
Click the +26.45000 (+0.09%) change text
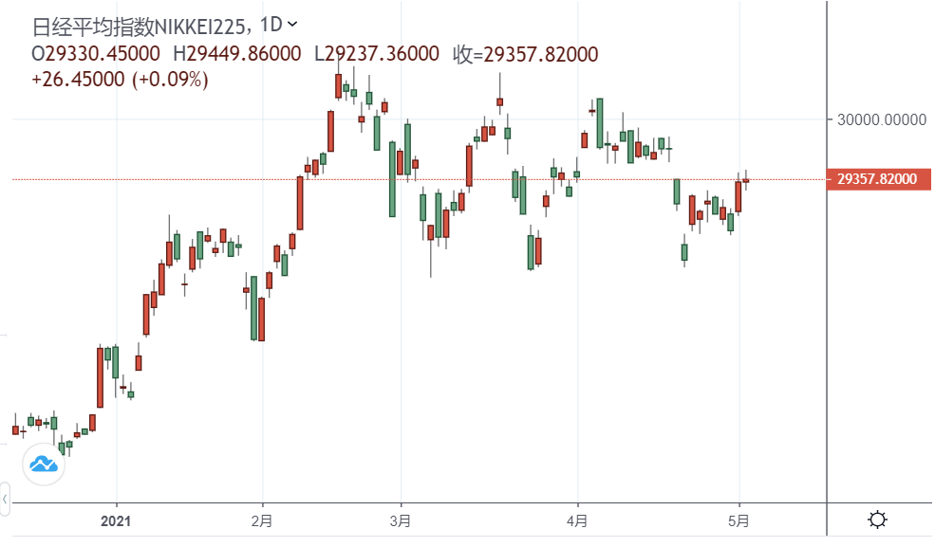point(120,80)
